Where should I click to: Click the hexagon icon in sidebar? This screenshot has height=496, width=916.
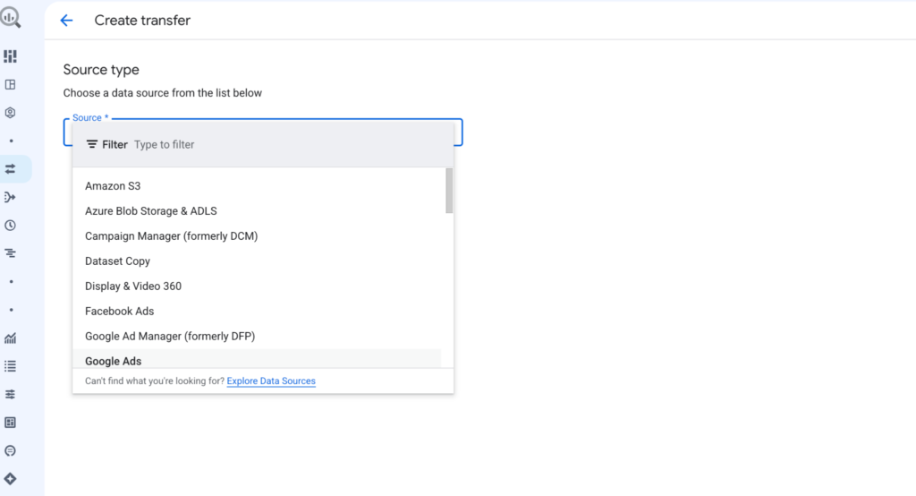click(x=10, y=112)
